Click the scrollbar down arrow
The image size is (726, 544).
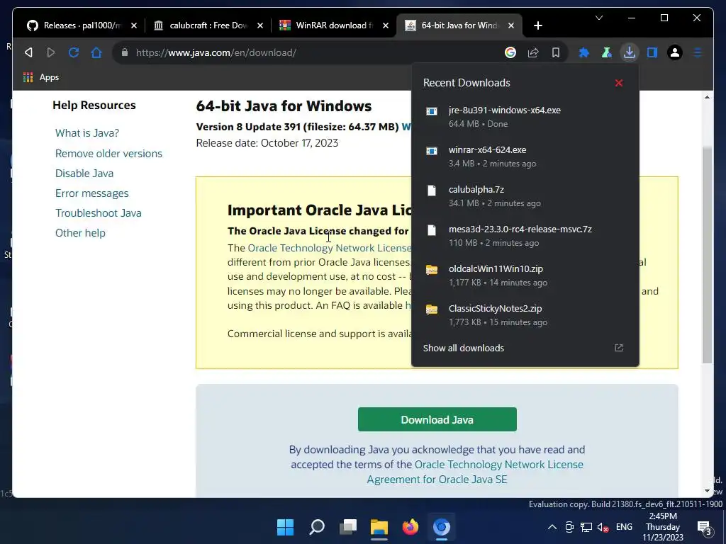pos(707,491)
